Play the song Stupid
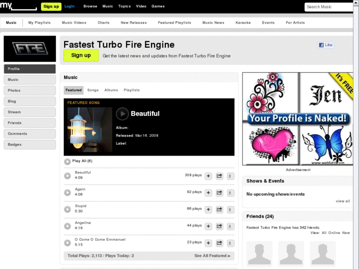This screenshot has height=269, width=359. tap(67, 209)
